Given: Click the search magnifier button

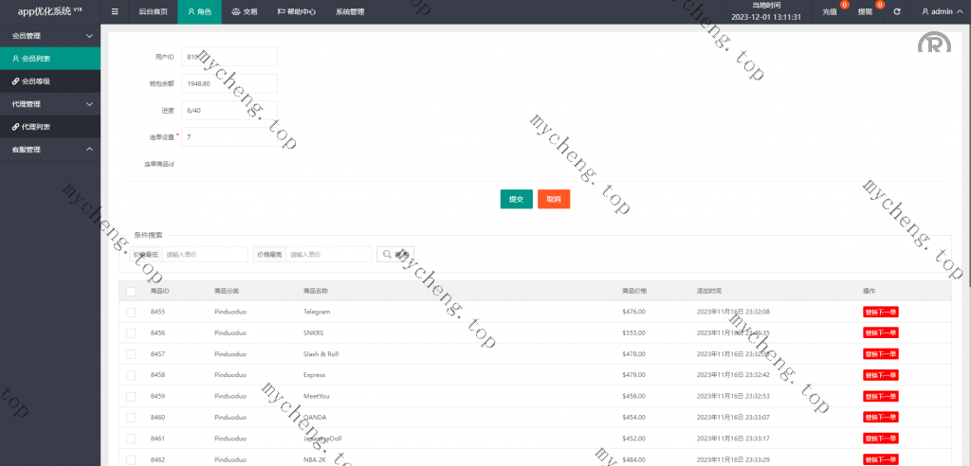Looking at the screenshot, I should 395,254.
